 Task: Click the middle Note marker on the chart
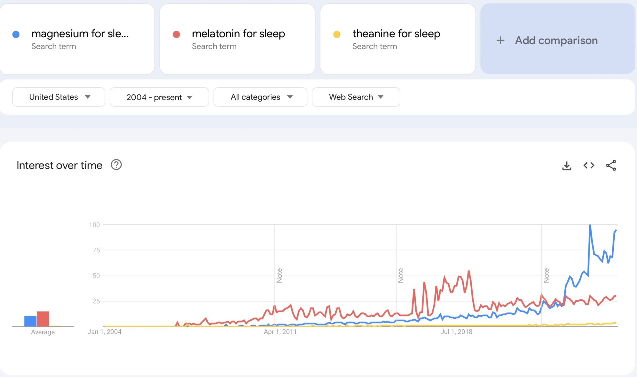pos(401,275)
